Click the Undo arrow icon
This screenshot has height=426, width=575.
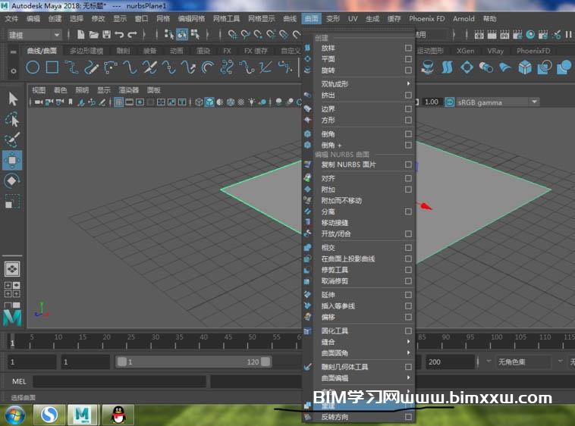pyautogui.click(x=120, y=35)
